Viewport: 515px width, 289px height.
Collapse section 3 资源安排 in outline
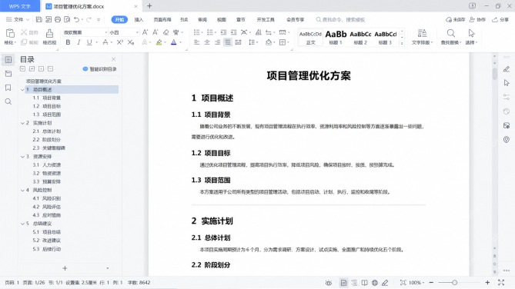tap(22, 157)
